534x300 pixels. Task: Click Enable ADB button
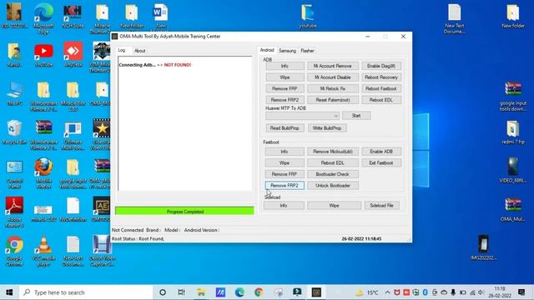pos(381,152)
